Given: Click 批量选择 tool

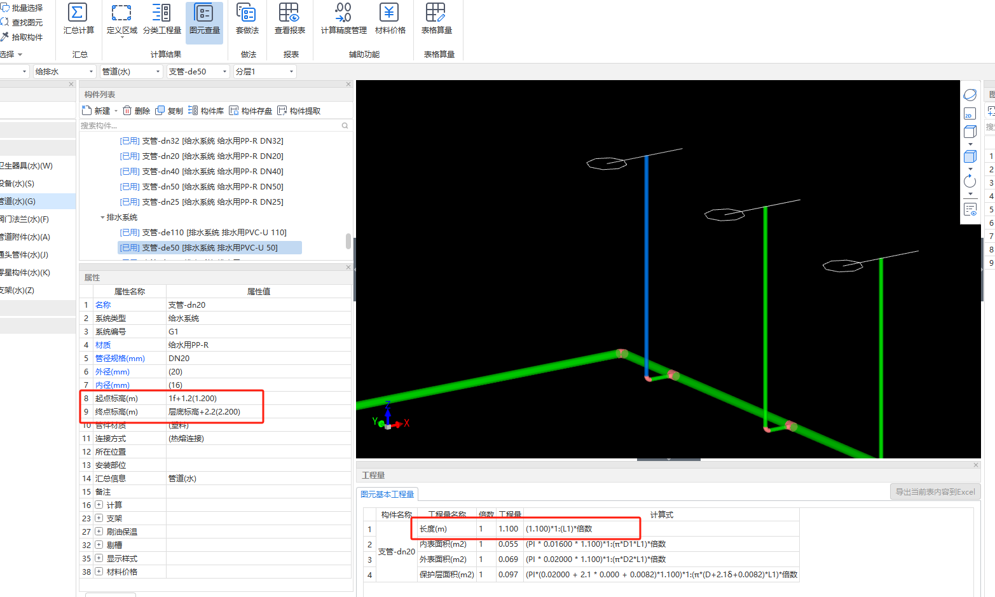Looking at the screenshot, I should tap(22, 8).
